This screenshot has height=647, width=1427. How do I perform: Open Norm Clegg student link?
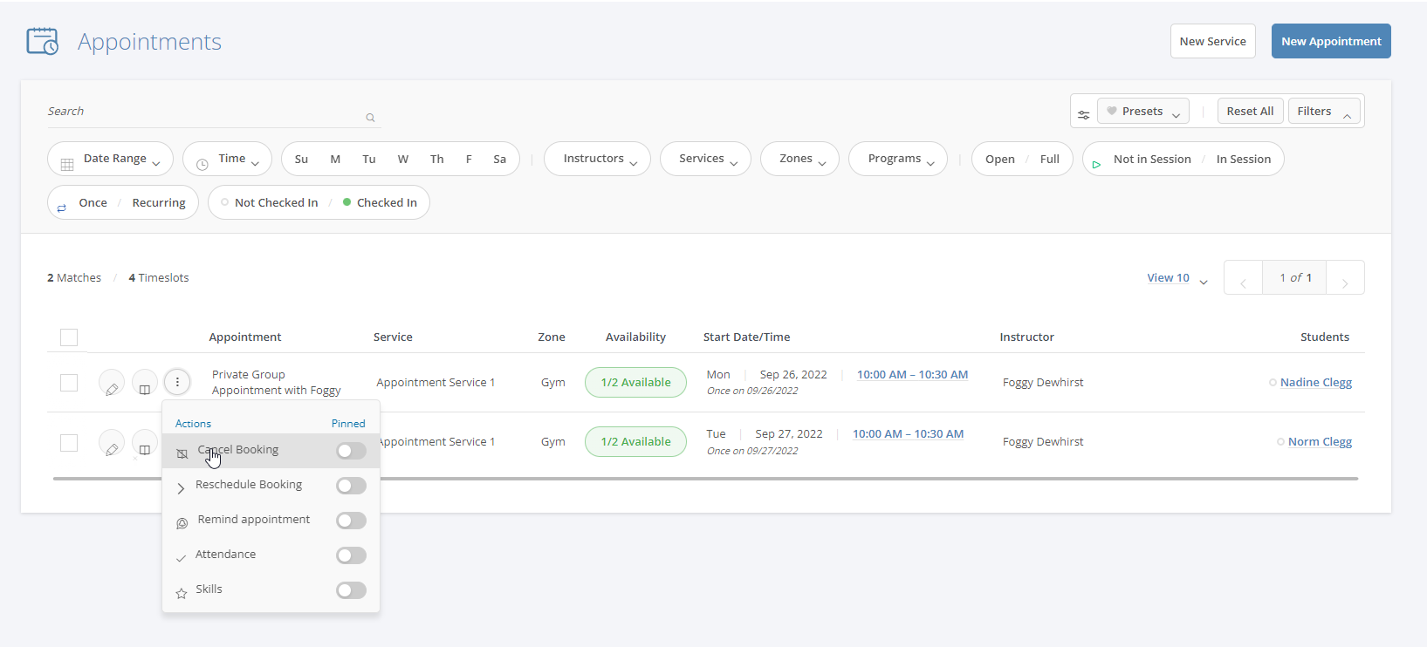coord(1320,442)
